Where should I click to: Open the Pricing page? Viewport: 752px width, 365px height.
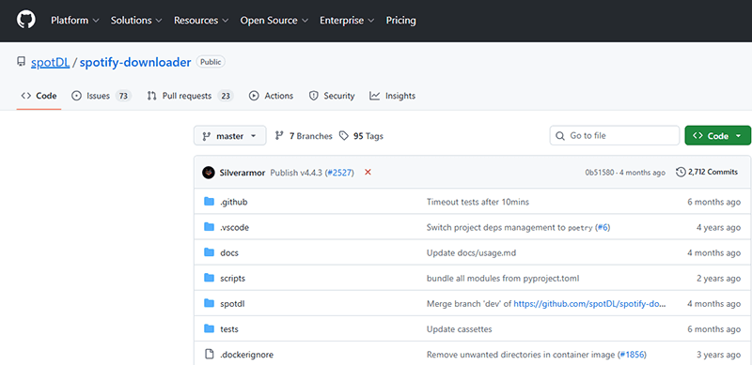pos(401,21)
